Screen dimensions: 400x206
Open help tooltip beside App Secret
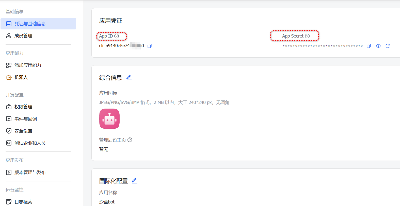307,36
